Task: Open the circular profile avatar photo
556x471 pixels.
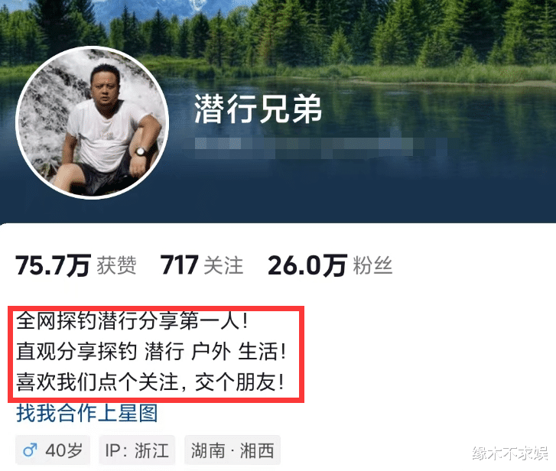Action: 92,122
